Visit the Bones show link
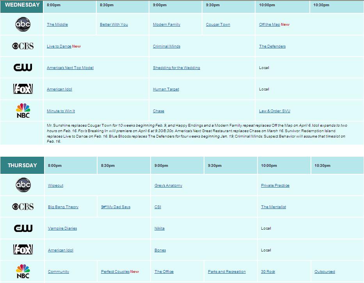This screenshot has width=364, height=283. coord(160,250)
